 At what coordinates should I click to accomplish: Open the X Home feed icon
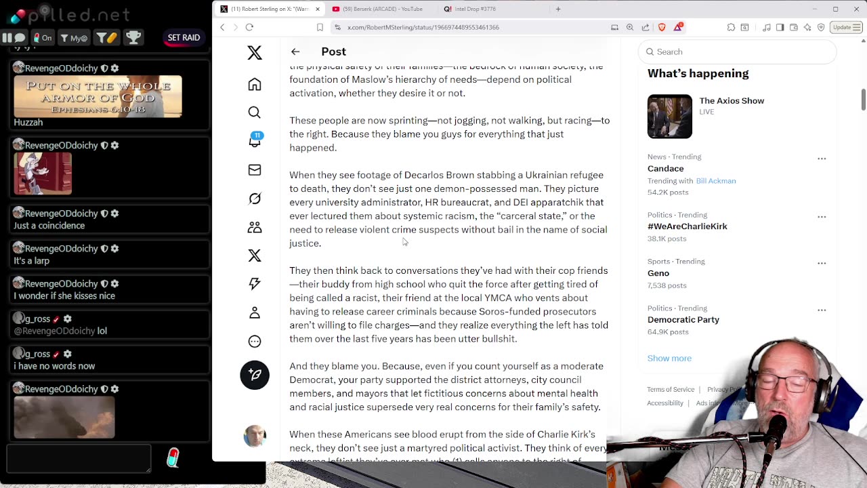[255, 84]
